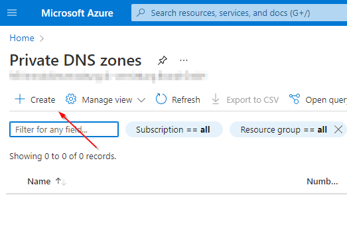Click the gear icon for Manage view
The height and width of the screenshot is (250, 347).
71,99
